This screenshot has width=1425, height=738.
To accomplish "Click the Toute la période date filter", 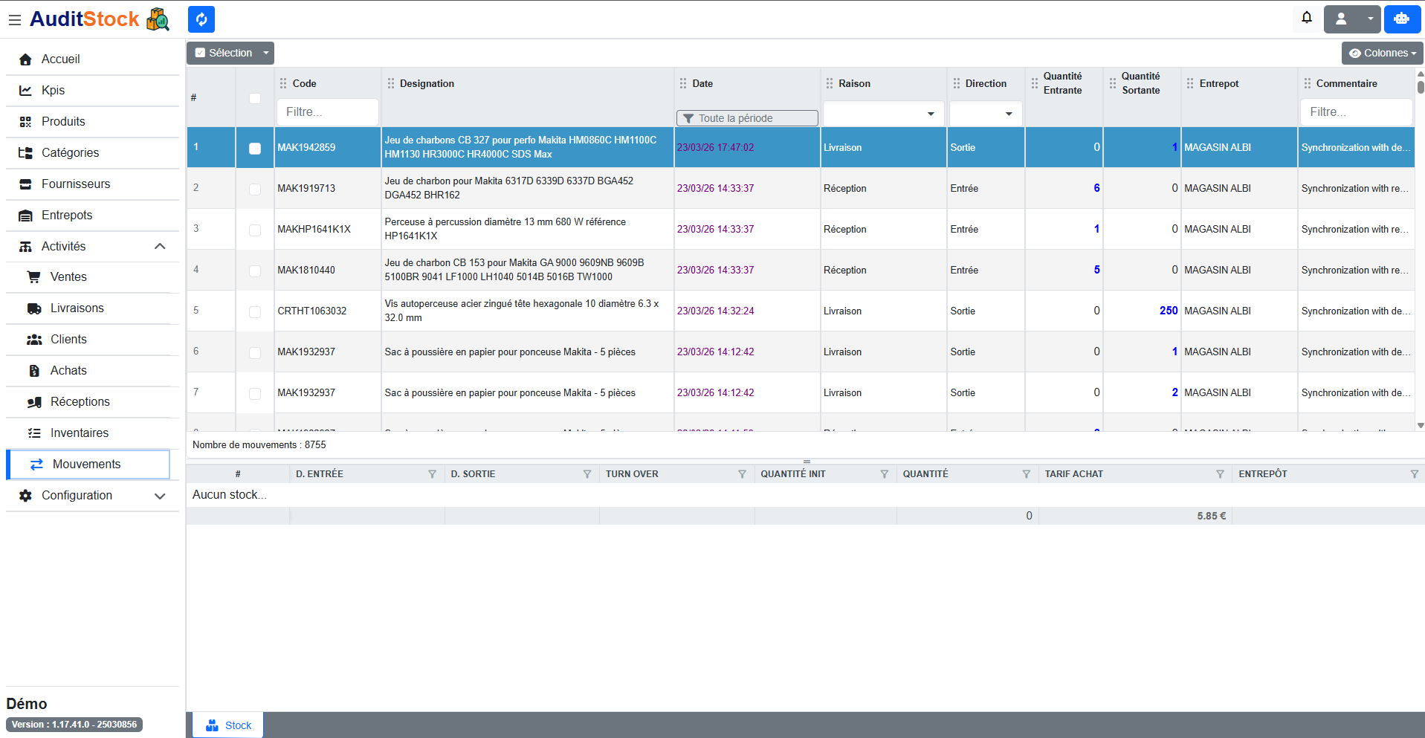I will point(746,118).
